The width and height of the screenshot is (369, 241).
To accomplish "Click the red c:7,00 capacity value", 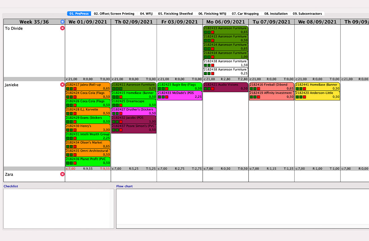I will click(71, 169).
